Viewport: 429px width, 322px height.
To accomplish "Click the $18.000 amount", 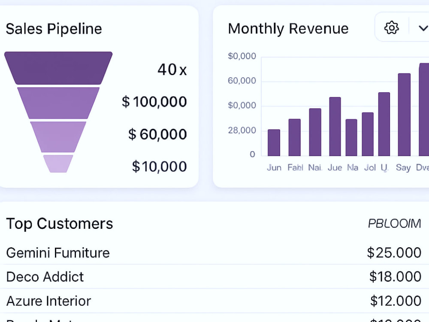I will click(x=395, y=276).
